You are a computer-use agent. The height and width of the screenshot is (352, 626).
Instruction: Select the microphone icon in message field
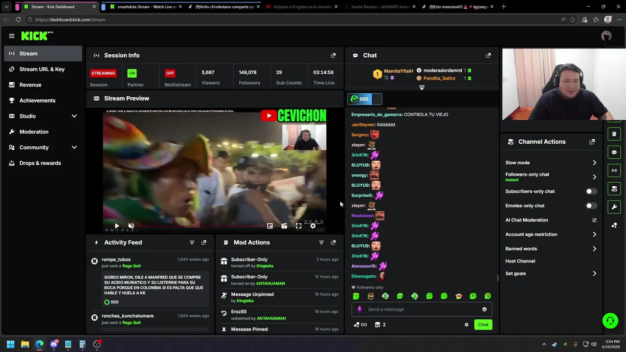(359, 309)
